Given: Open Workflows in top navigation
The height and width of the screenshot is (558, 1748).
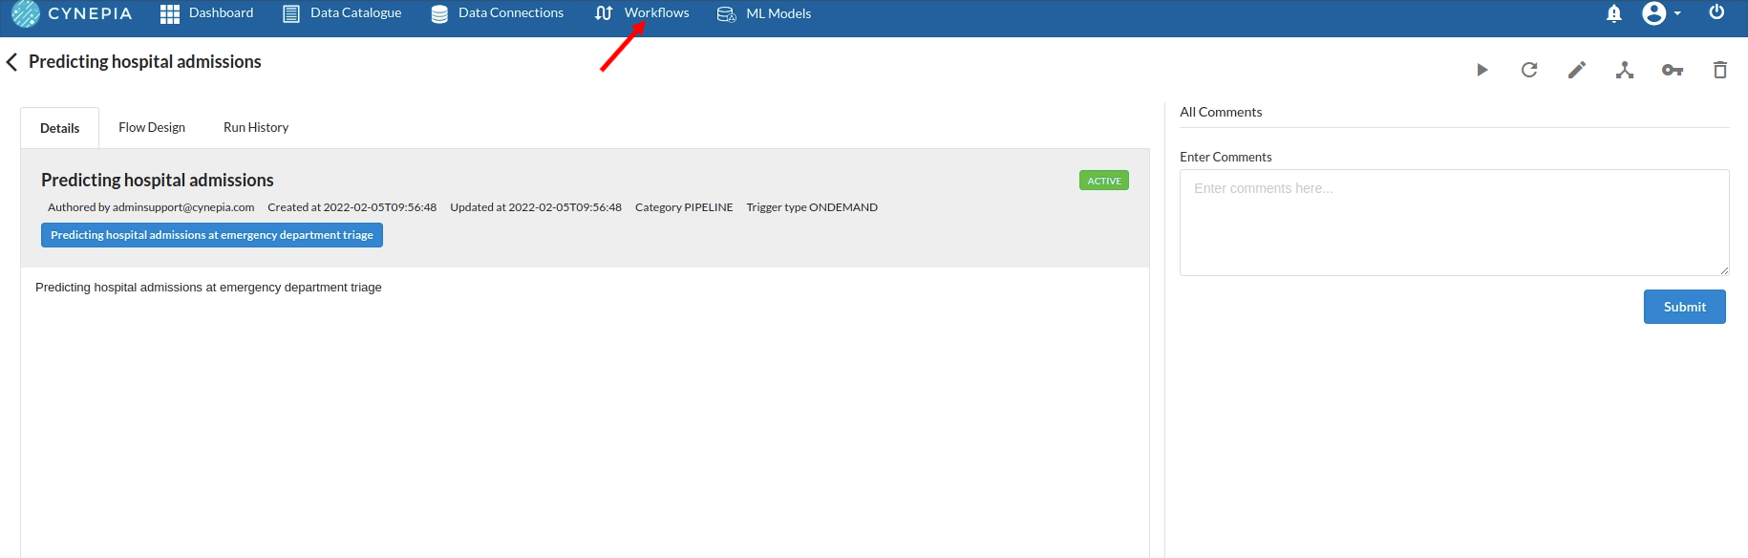Looking at the screenshot, I should click(x=643, y=13).
